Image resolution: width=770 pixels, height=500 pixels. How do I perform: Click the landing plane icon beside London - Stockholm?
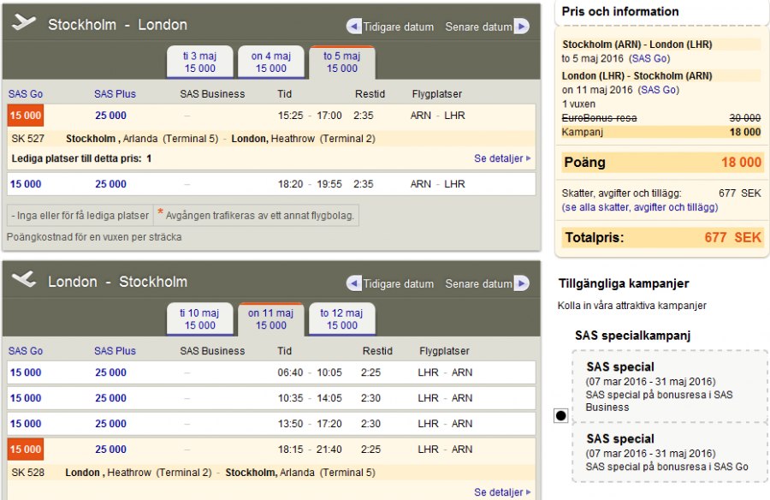(x=24, y=279)
